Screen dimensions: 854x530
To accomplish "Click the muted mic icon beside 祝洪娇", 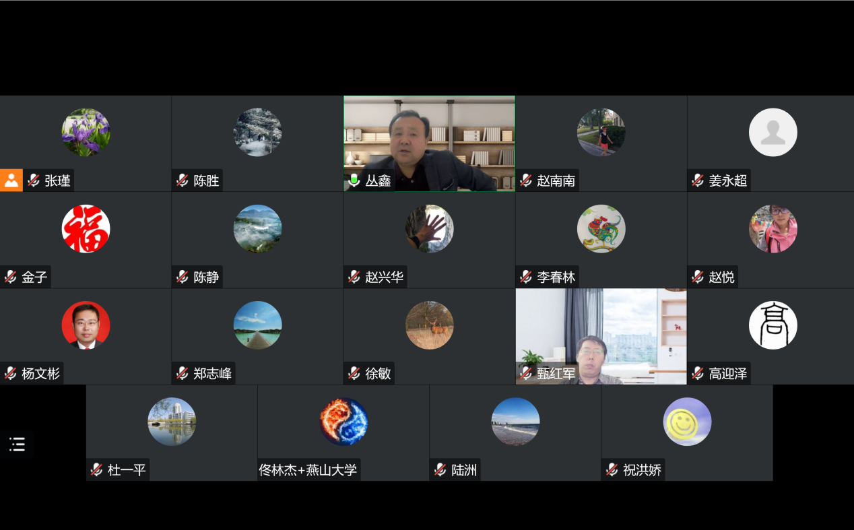I will tap(612, 470).
